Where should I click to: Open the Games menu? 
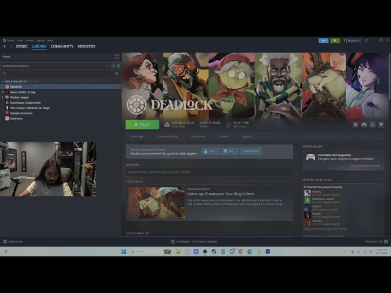pyautogui.click(x=41, y=40)
